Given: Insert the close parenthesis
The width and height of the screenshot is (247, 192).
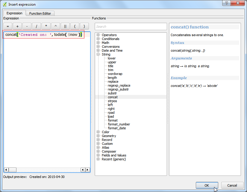Looking at the screenshot, I should 84,26.
